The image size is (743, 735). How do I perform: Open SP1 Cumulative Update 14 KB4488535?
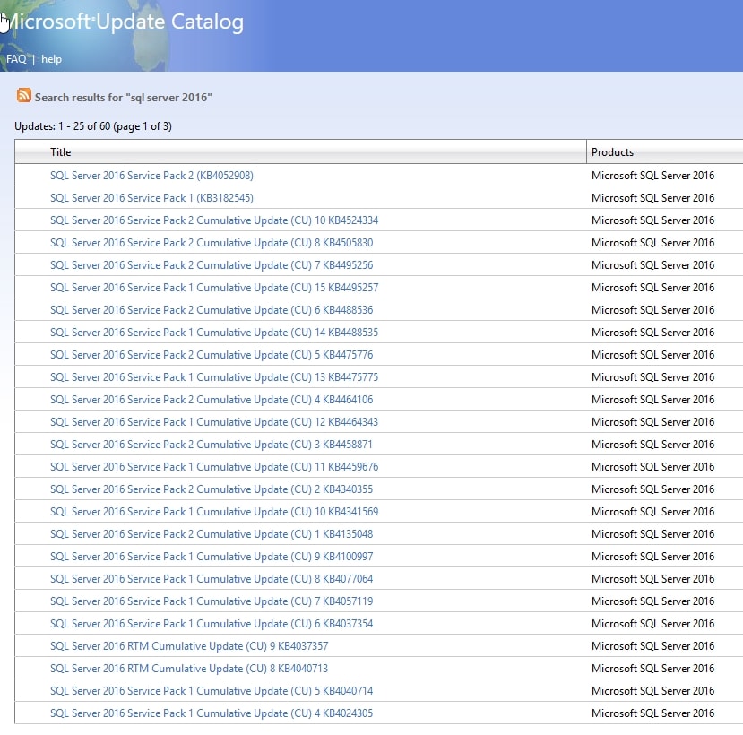pyautogui.click(x=214, y=333)
